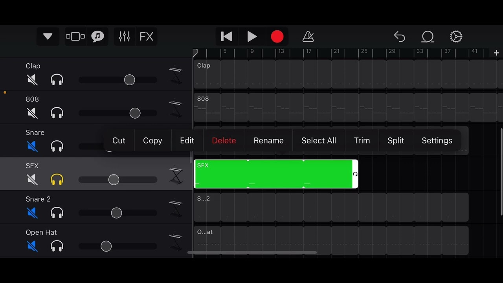Toggle mute on the SFX track
This screenshot has height=283, width=503.
coord(32,180)
